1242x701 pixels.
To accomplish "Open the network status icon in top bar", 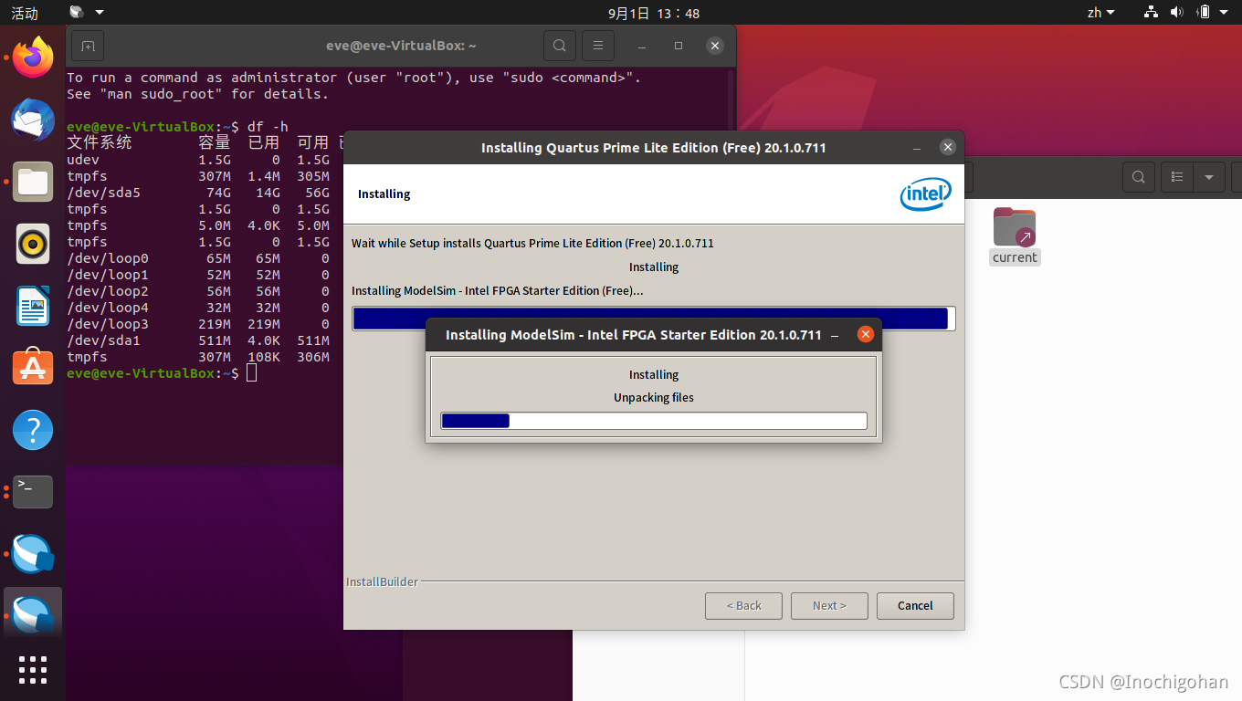I will click(1151, 13).
